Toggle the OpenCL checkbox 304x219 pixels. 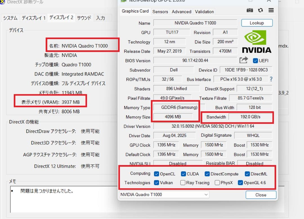[157, 174]
